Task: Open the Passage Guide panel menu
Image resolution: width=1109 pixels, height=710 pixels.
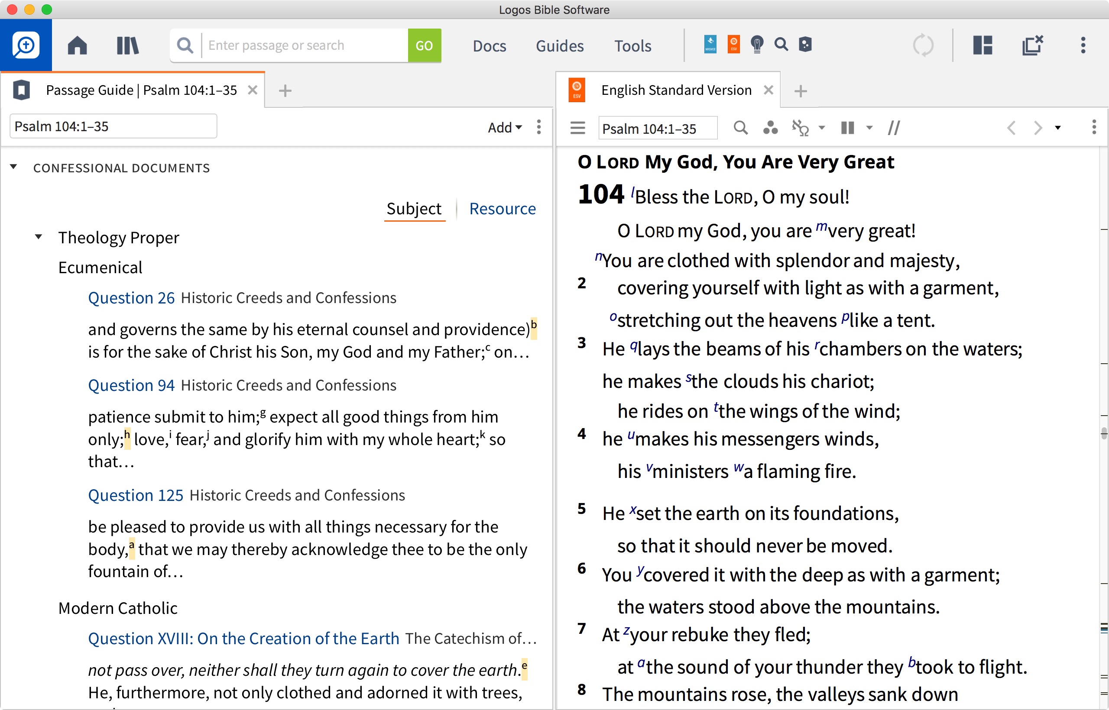Action: point(538,127)
